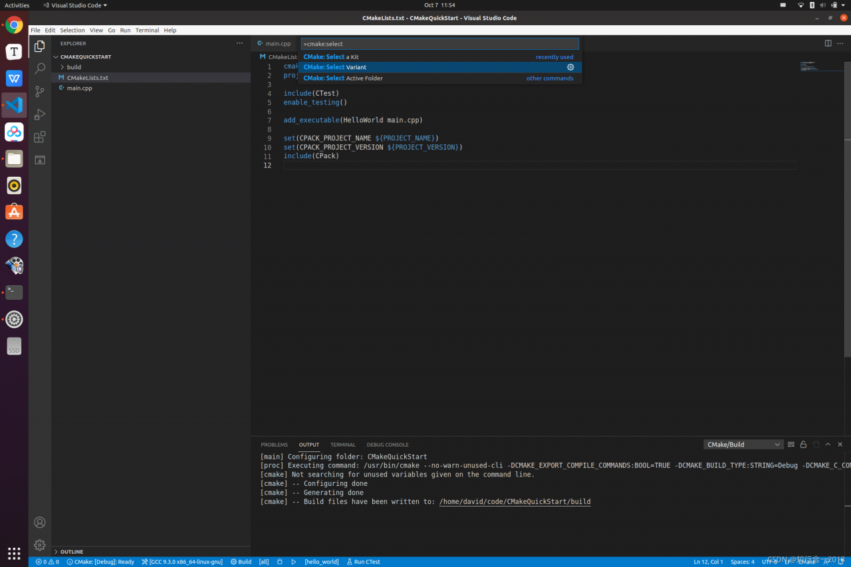Open Ubuntu Software from the dock

click(14, 212)
